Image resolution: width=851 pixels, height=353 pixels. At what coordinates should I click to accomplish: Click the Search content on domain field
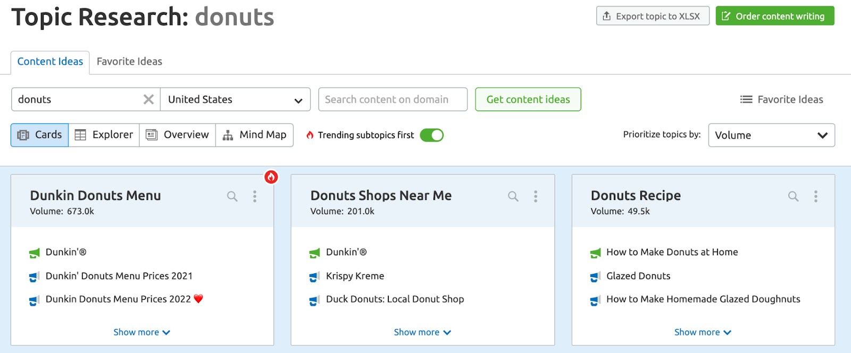[393, 99]
